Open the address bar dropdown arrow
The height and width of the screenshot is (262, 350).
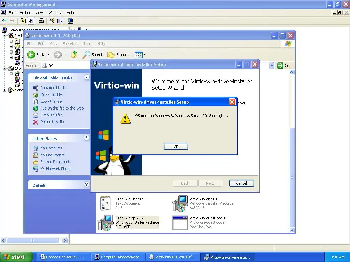click(272, 65)
